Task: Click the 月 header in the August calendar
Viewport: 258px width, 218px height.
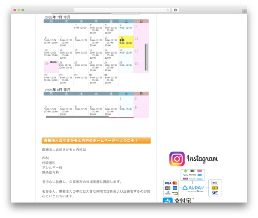Action: pyautogui.click(x=51, y=94)
